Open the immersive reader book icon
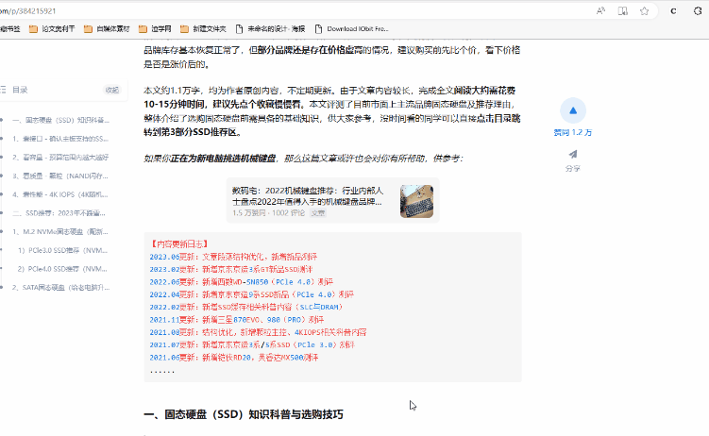Screen dimensions: 709x436 pyautogui.click(x=623, y=10)
